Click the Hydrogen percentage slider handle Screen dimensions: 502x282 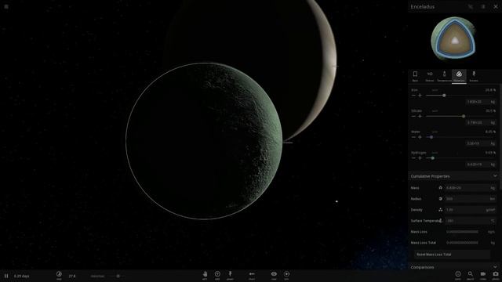pyautogui.click(x=432, y=158)
